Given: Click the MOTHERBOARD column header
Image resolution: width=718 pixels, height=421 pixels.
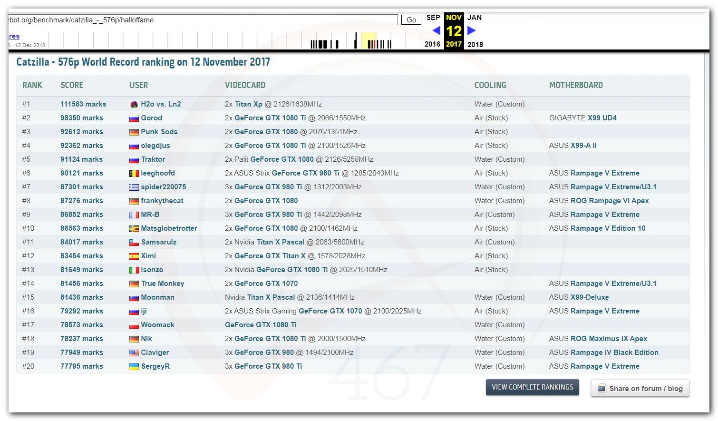Looking at the screenshot, I should (x=576, y=85).
